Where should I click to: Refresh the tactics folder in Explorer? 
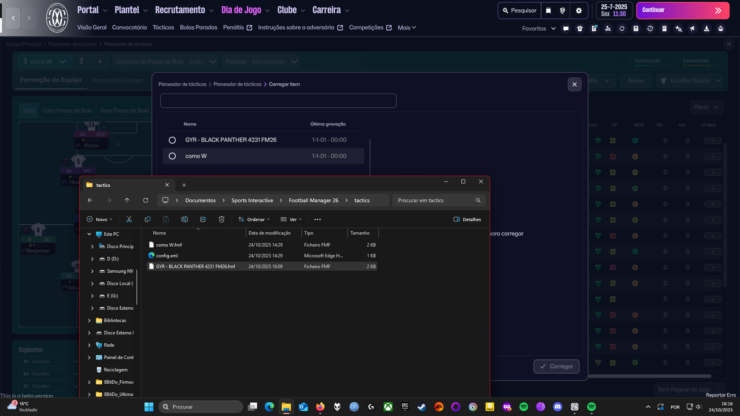pyautogui.click(x=145, y=200)
